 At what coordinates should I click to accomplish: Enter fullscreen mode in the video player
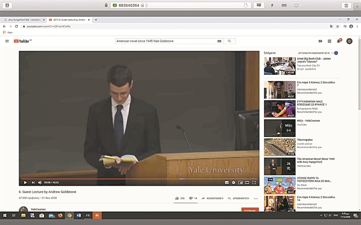click(x=254, y=182)
